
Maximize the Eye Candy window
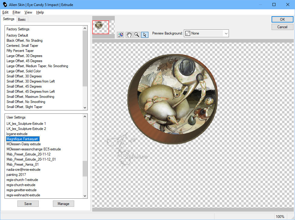[x=274, y=5]
